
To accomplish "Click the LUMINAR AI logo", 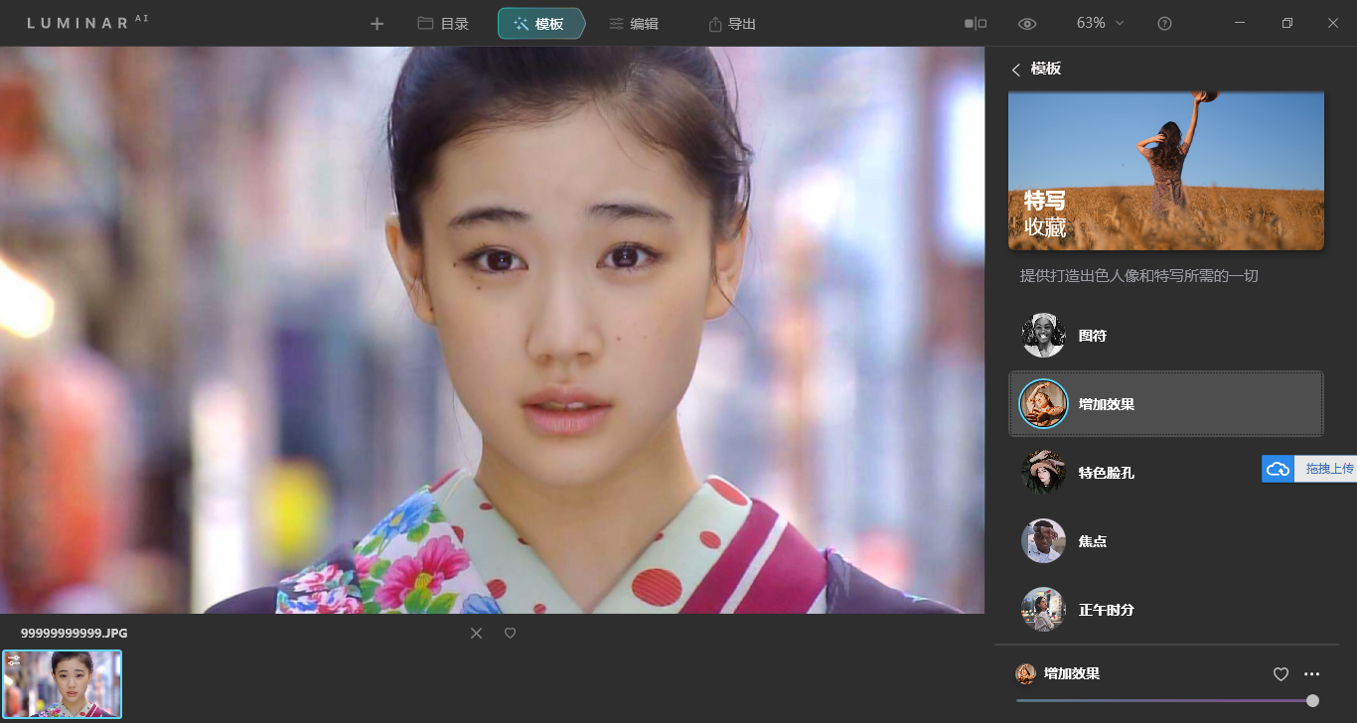I will pos(87,22).
